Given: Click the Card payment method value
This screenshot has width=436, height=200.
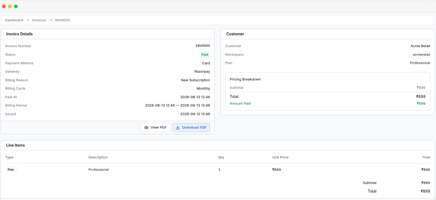Looking at the screenshot, I should pos(206,63).
